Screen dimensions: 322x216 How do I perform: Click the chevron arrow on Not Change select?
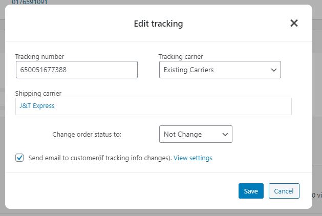tap(225, 134)
